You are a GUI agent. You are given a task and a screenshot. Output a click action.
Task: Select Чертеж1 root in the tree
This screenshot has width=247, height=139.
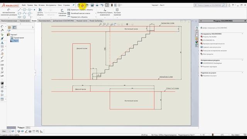tap(14, 35)
